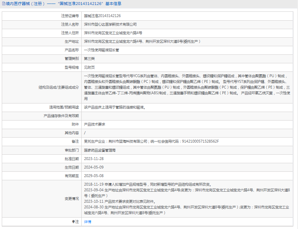Click the 产品储存条件及有效期 label
Image resolution: width=298 pixels, height=229 pixels.
tap(61, 116)
